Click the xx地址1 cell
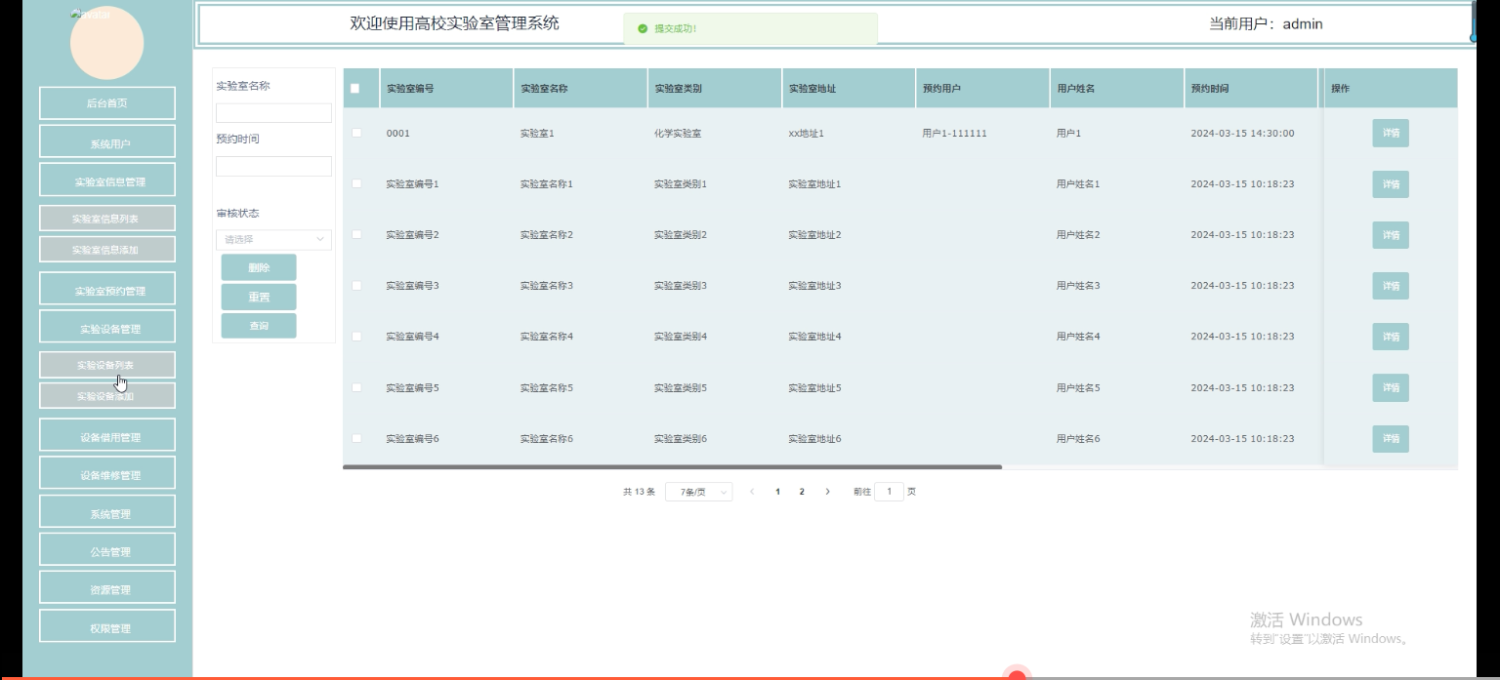1500x680 pixels. point(807,133)
